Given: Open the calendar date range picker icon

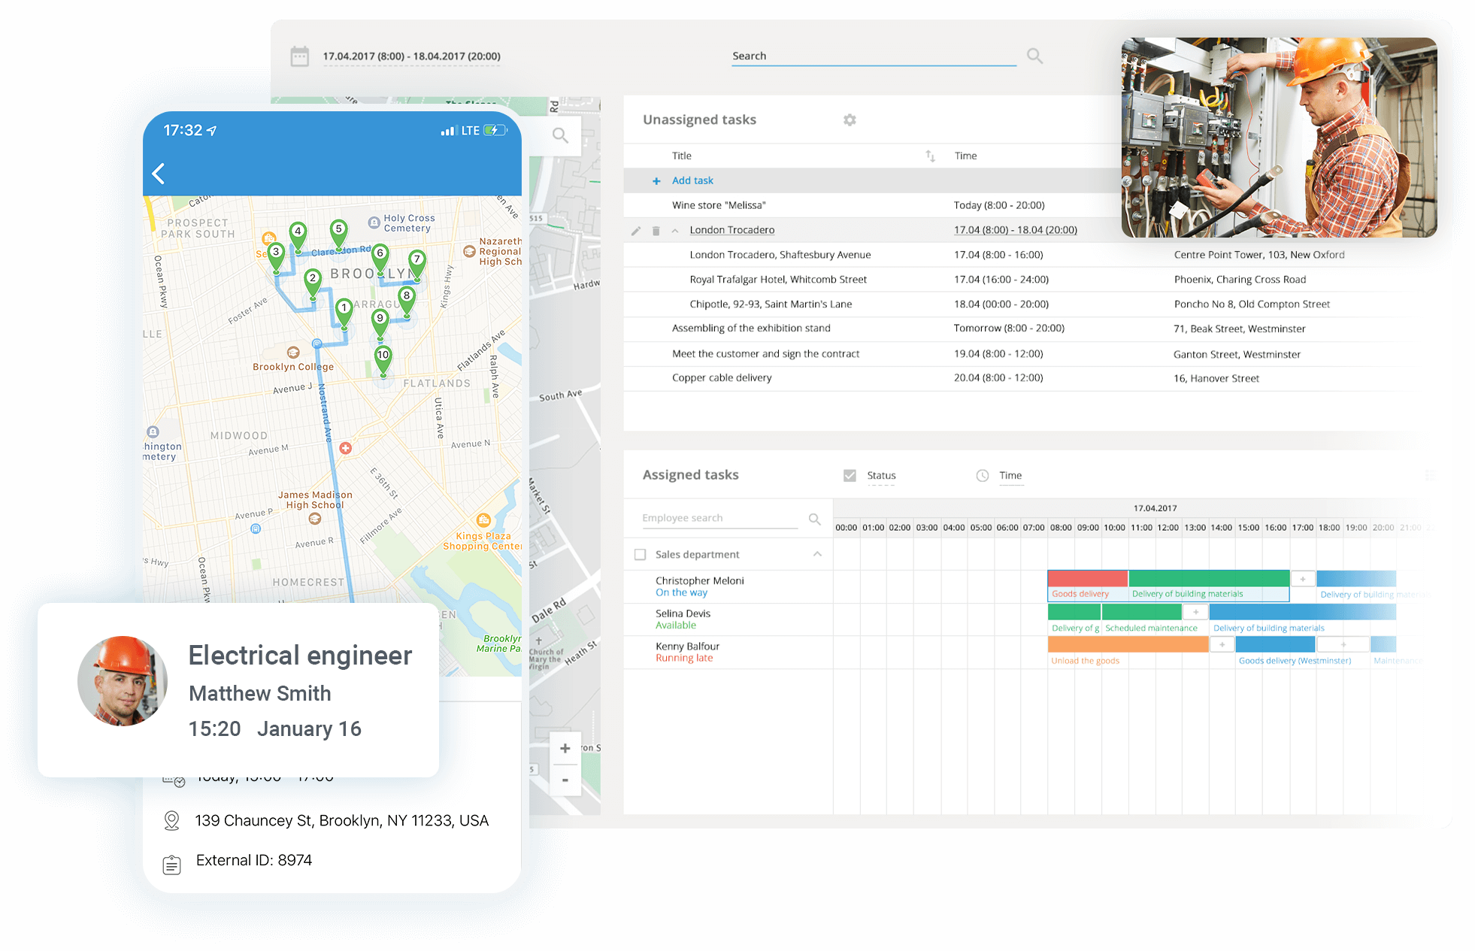Looking at the screenshot, I should click(x=299, y=56).
